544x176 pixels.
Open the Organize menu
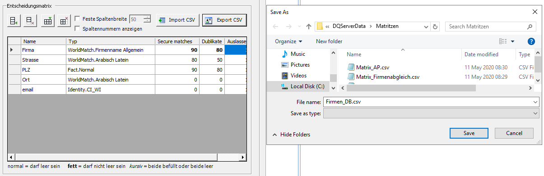pos(289,41)
